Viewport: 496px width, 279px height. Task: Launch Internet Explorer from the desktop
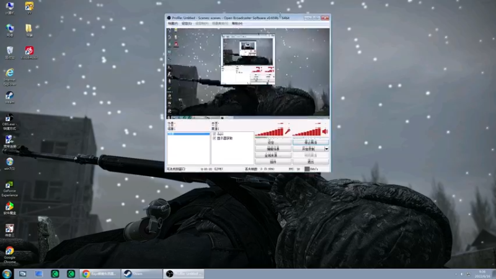(9, 77)
